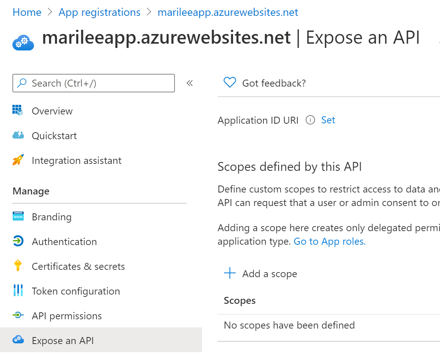Select the Expose an API menu item
440x356 pixels.
101,340
